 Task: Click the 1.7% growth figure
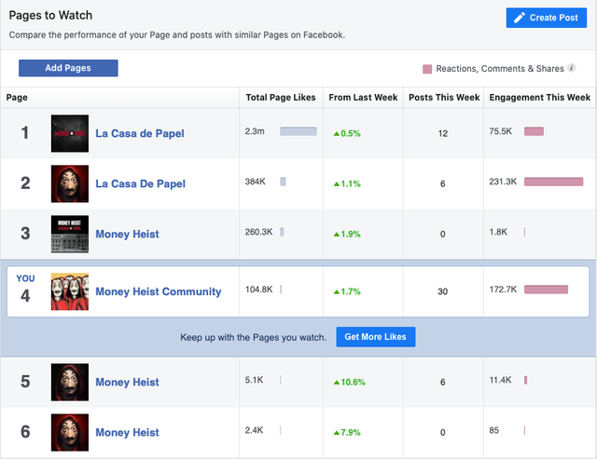tap(347, 291)
